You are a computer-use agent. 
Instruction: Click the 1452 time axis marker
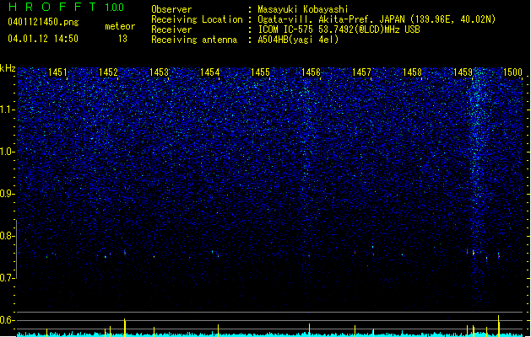[108, 72]
